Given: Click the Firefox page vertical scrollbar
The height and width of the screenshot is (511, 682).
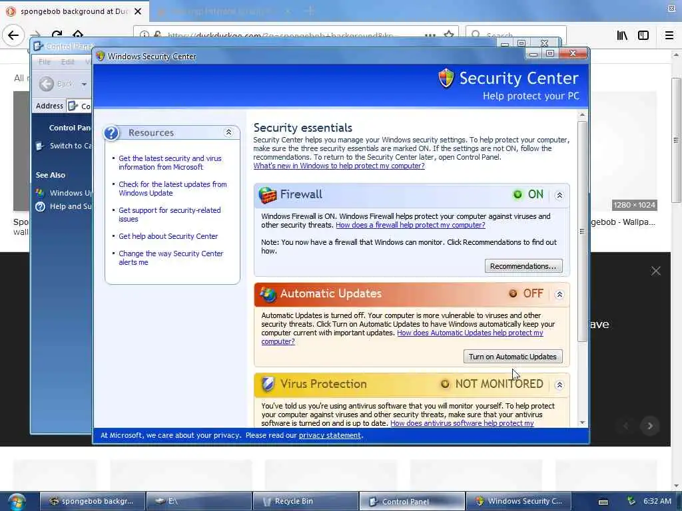Looking at the screenshot, I should (x=675, y=140).
